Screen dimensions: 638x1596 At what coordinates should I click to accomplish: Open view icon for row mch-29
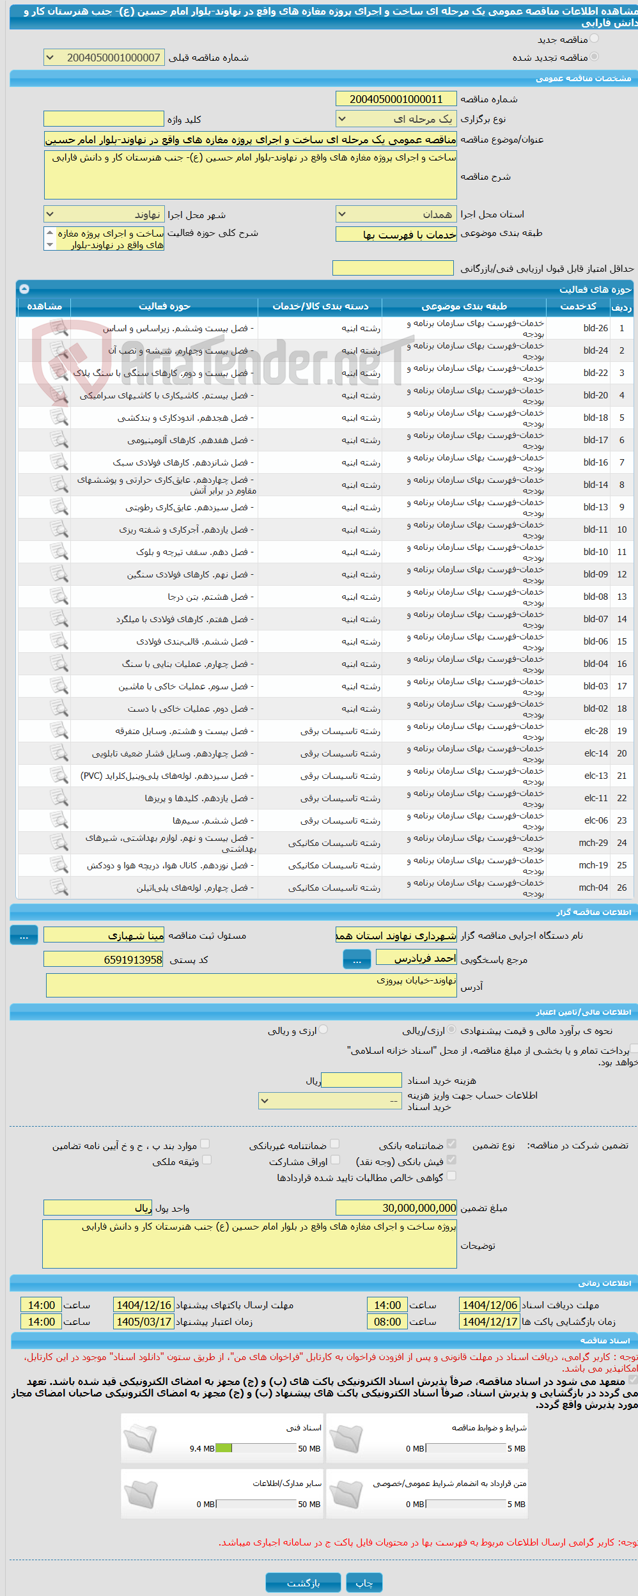(59, 843)
